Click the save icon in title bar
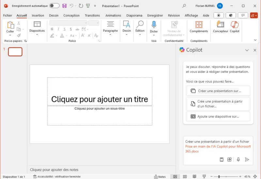 coord(64,6)
